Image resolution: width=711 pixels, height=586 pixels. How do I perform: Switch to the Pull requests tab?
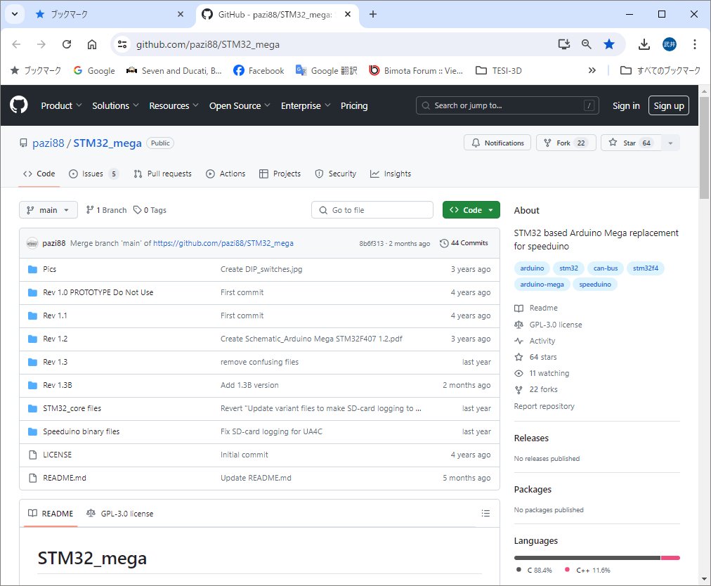162,174
